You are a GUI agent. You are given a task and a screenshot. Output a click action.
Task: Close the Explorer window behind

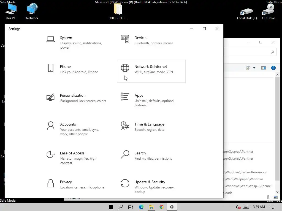273,42
